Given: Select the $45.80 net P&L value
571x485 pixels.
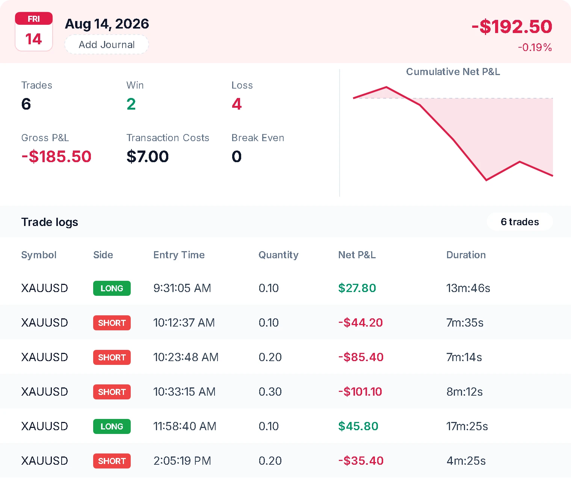Looking at the screenshot, I should point(358,426).
